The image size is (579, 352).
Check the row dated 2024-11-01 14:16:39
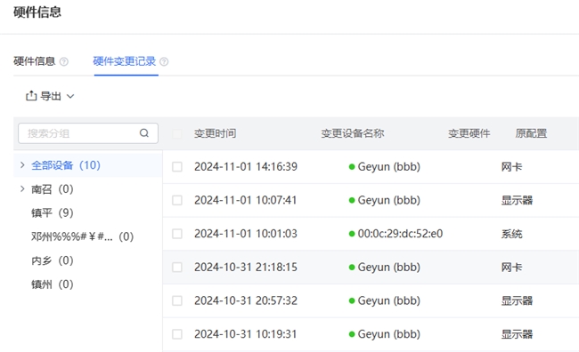point(177,166)
